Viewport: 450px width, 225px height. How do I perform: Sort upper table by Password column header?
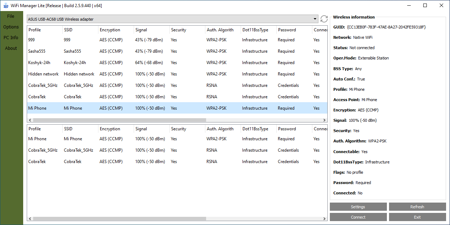click(295, 30)
